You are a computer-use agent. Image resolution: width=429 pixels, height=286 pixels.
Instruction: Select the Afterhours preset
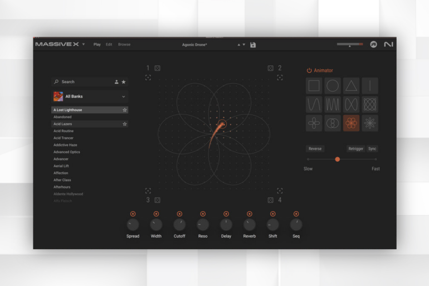click(90, 187)
